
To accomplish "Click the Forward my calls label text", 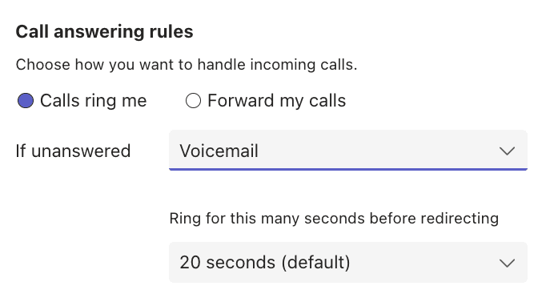I will pyautogui.click(x=277, y=101).
